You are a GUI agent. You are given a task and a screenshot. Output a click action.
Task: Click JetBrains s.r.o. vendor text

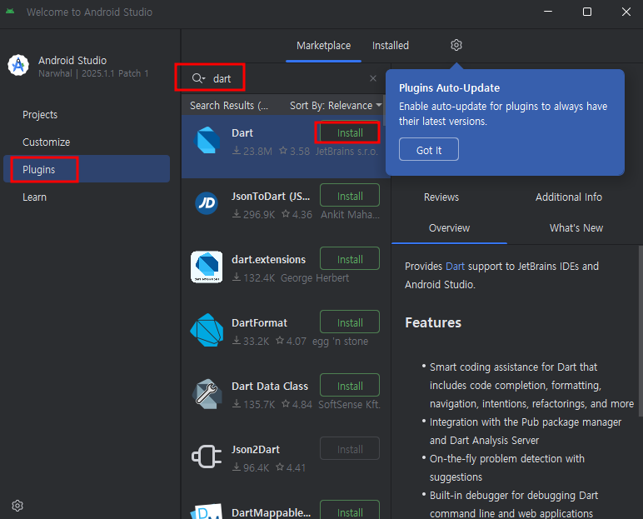(346, 152)
